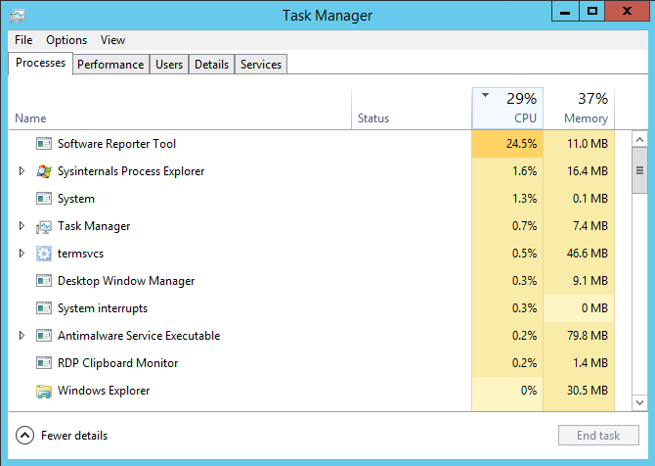655x466 pixels.
Task: Click the Sysinternals Process Explorer icon
Action: (x=44, y=171)
